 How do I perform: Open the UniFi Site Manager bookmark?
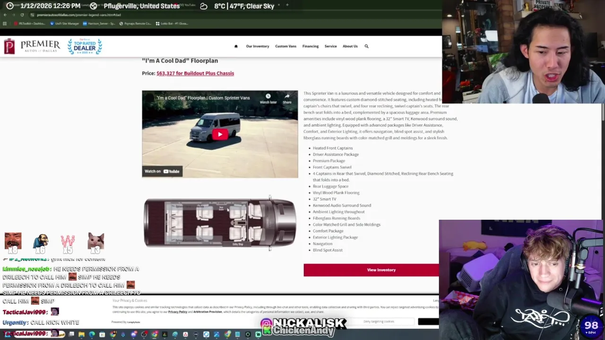64,23
